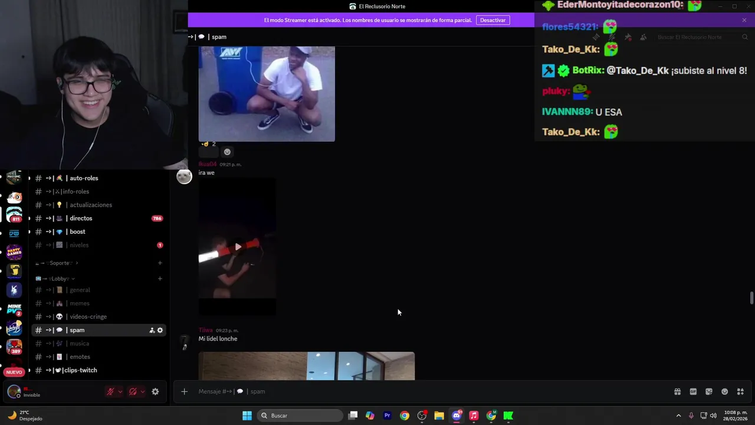Open microphone input options arrow
The width and height of the screenshot is (755, 425).
(120, 391)
